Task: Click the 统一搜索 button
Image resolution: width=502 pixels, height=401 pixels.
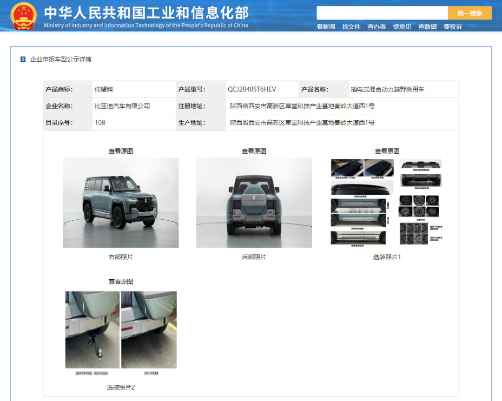Action: coord(469,13)
